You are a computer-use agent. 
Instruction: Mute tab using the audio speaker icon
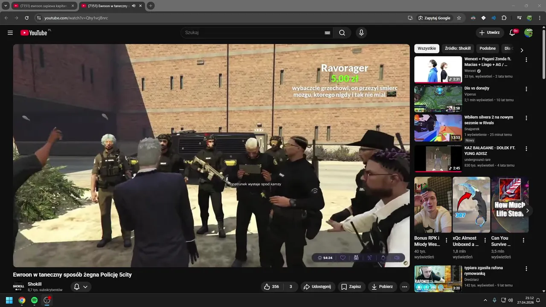pyautogui.click(x=134, y=6)
